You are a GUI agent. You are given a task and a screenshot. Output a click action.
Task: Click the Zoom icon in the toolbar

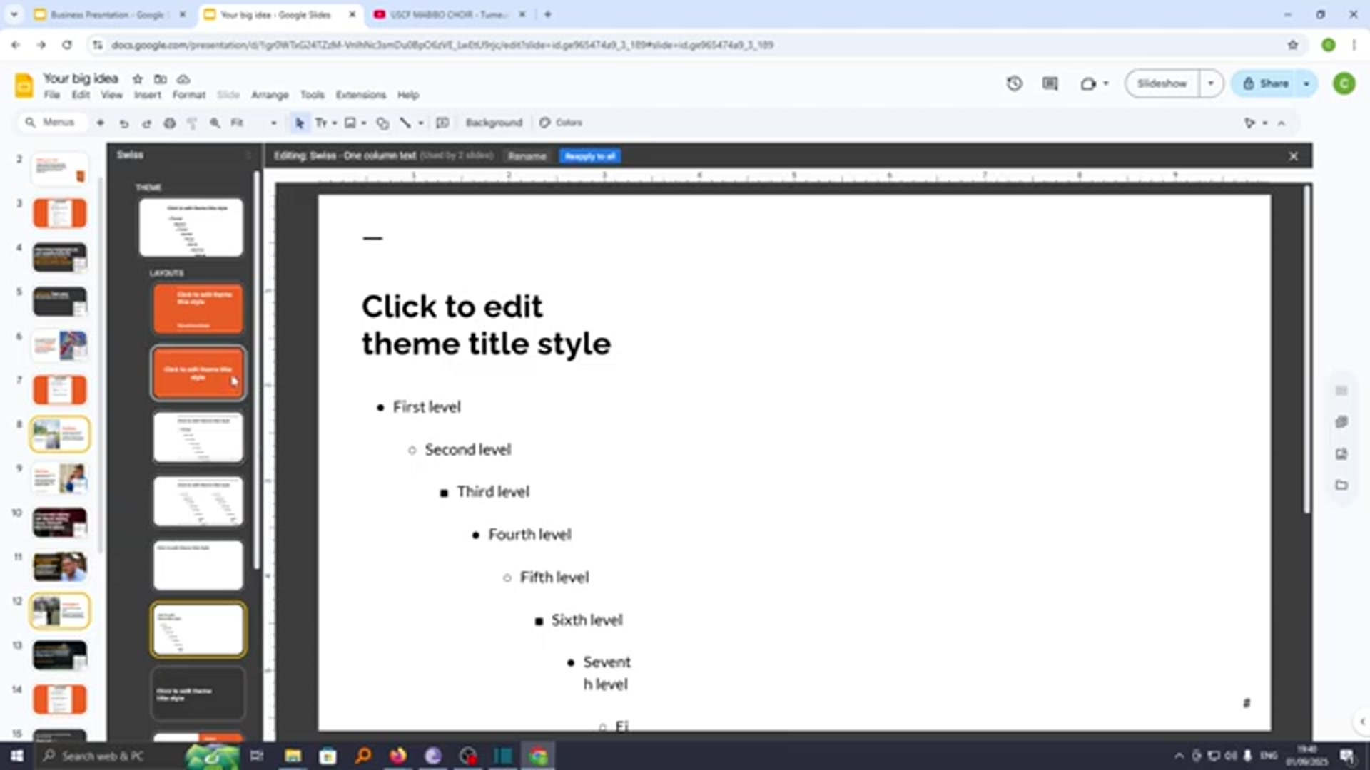[x=215, y=123]
